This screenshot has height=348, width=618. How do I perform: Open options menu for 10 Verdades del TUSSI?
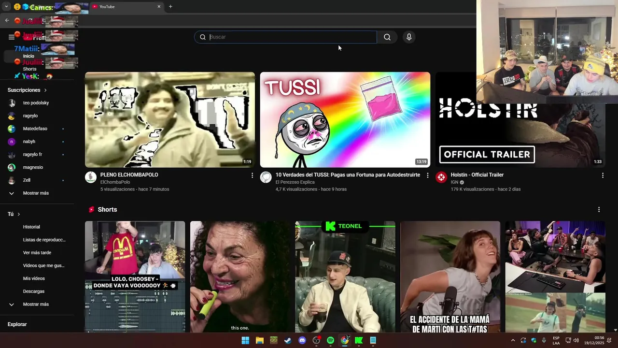[x=427, y=175]
